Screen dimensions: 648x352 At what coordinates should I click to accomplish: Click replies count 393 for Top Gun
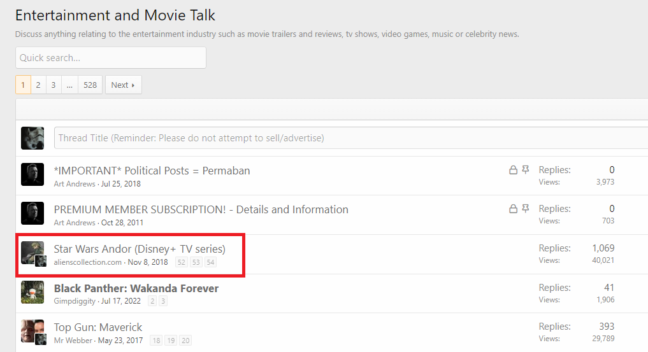coord(607,327)
